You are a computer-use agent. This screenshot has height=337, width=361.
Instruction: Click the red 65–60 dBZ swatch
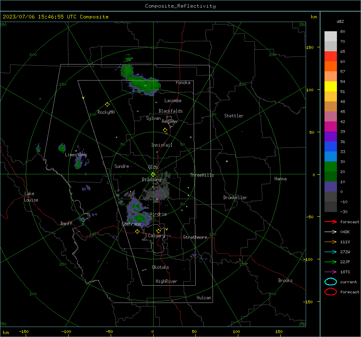pos(331,57)
